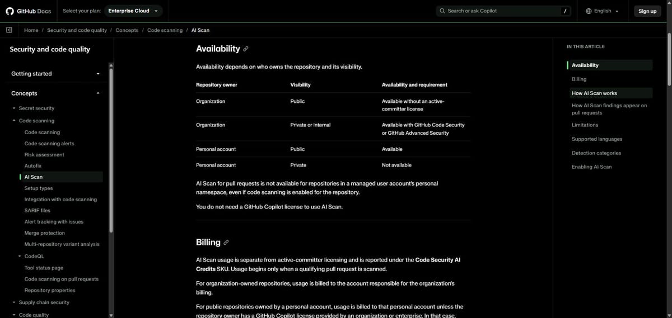Jump to Enabling AI Scan section
The width and height of the screenshot is (672, 318).
click(x=591, y=167)
